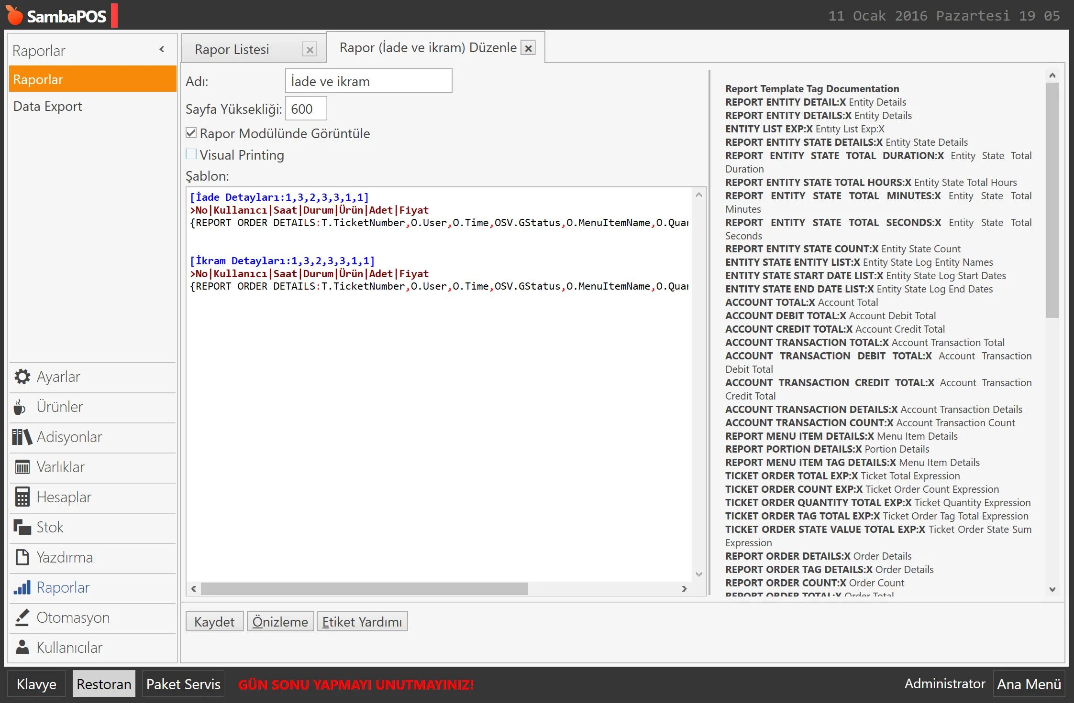The image size is (1074, 703).
Task: Toggle Rapor Modülünde Görüntüle checkbox
Action: 191,133
